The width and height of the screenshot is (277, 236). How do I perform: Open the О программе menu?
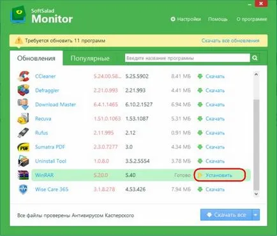click(251, 19)
